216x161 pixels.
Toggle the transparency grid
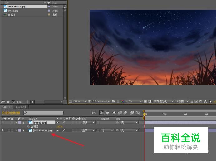[150, 101]
